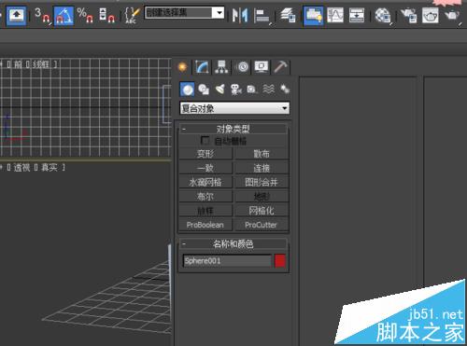Screen dimensions: 467x346
Task: Click the ProBoolean button
Action: [x=205, y=225]
